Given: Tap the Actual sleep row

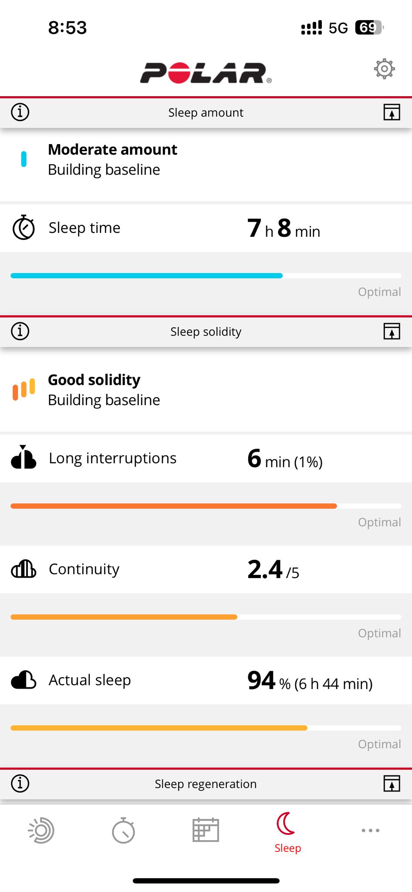Looking at the screenshot, I should [206, 680].
